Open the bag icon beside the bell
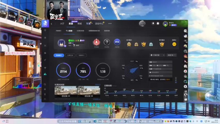This screenshot has width=220, height=124. [158, 23]
